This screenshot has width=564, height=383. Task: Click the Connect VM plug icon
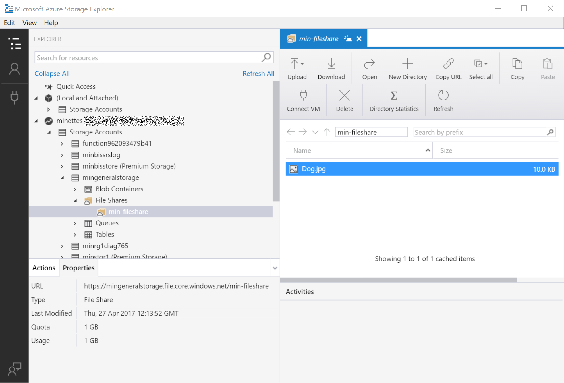coord(303,96)
